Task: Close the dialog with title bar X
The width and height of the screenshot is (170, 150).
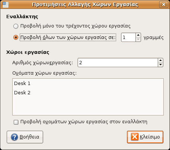Action: click(164, 4)
